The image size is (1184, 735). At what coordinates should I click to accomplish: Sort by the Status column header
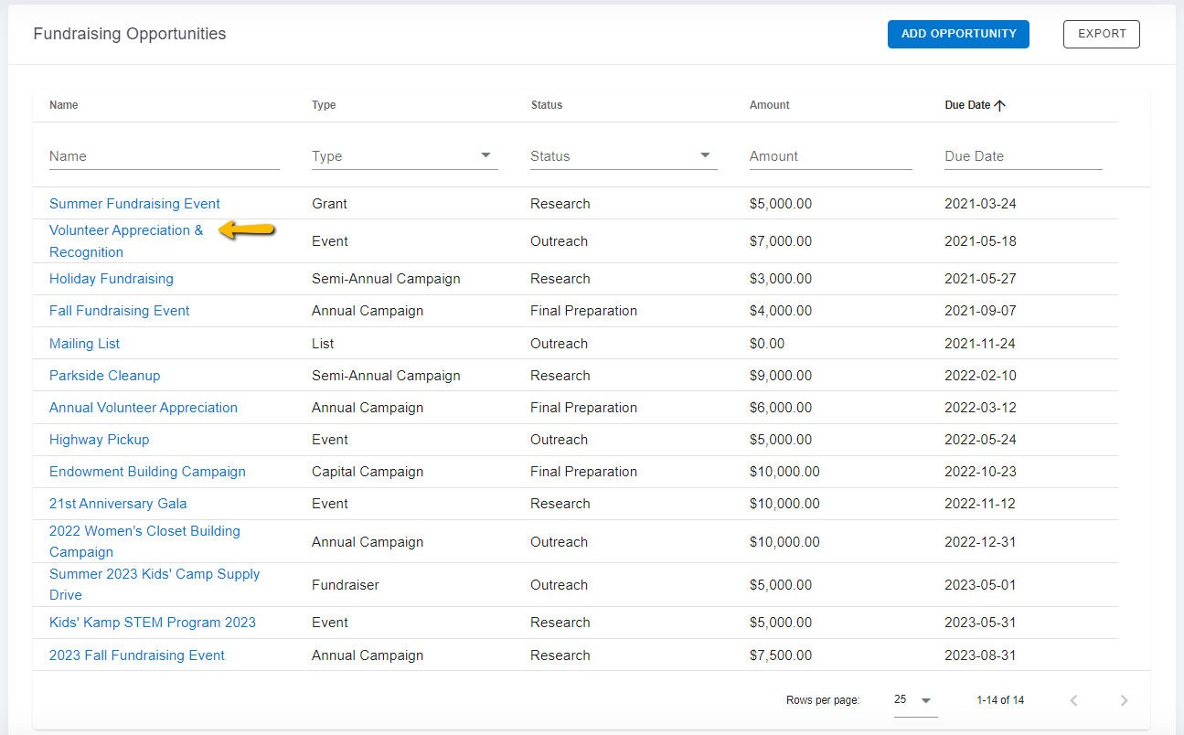pos(547,105)
